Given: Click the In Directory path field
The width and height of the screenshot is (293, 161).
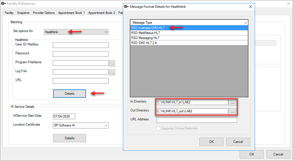Looking at the screenshot, I should pos(192,102).
